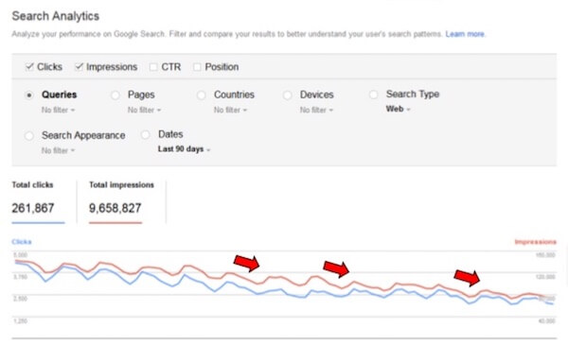
Task: Open the Devices No filter dropdown
Action: [x=316, y=110]
